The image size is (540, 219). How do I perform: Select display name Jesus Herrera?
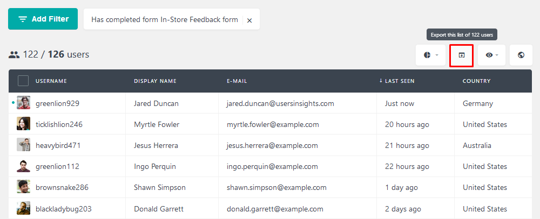point(156,145)
